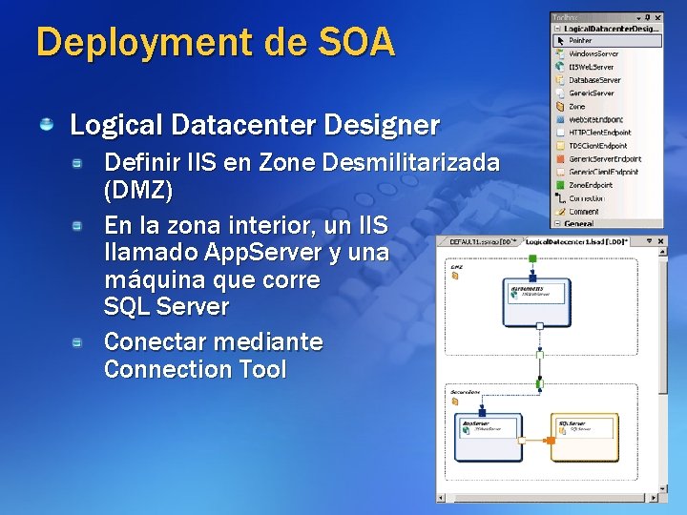Select HTTPClientEndpoint in the Toolbox

coord(607,133)
